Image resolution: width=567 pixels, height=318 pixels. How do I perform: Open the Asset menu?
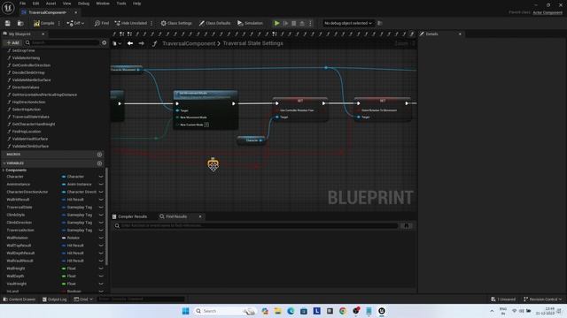point(50,4)
